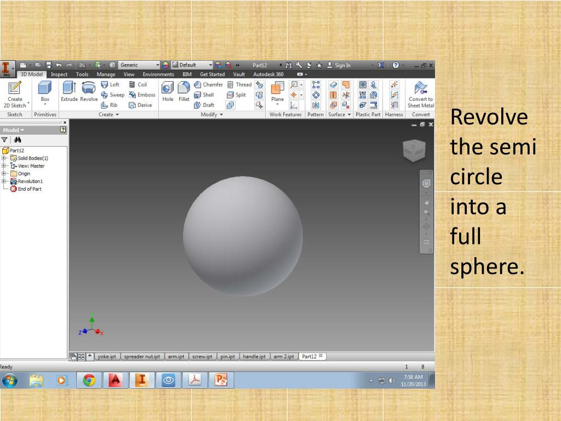
Task: Click the Undo arrow
Action: click(x=59, y=65)
